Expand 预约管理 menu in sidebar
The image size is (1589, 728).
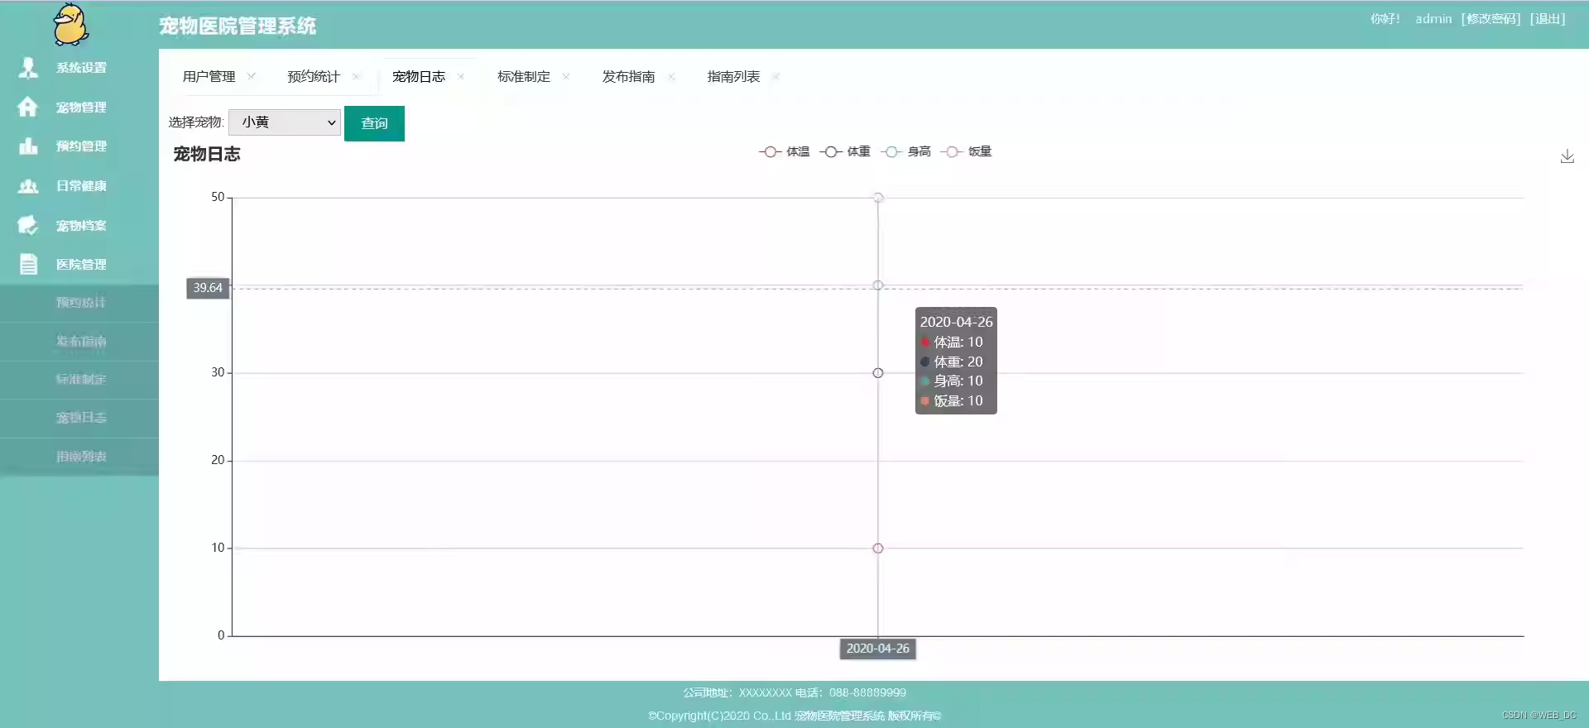tap(79, 146)
